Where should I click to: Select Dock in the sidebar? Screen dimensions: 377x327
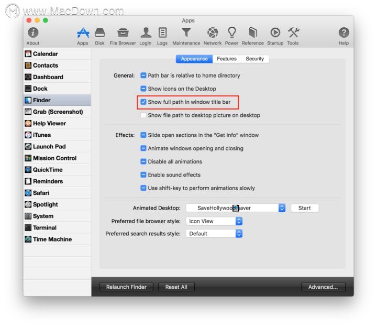tap(57, 89)
